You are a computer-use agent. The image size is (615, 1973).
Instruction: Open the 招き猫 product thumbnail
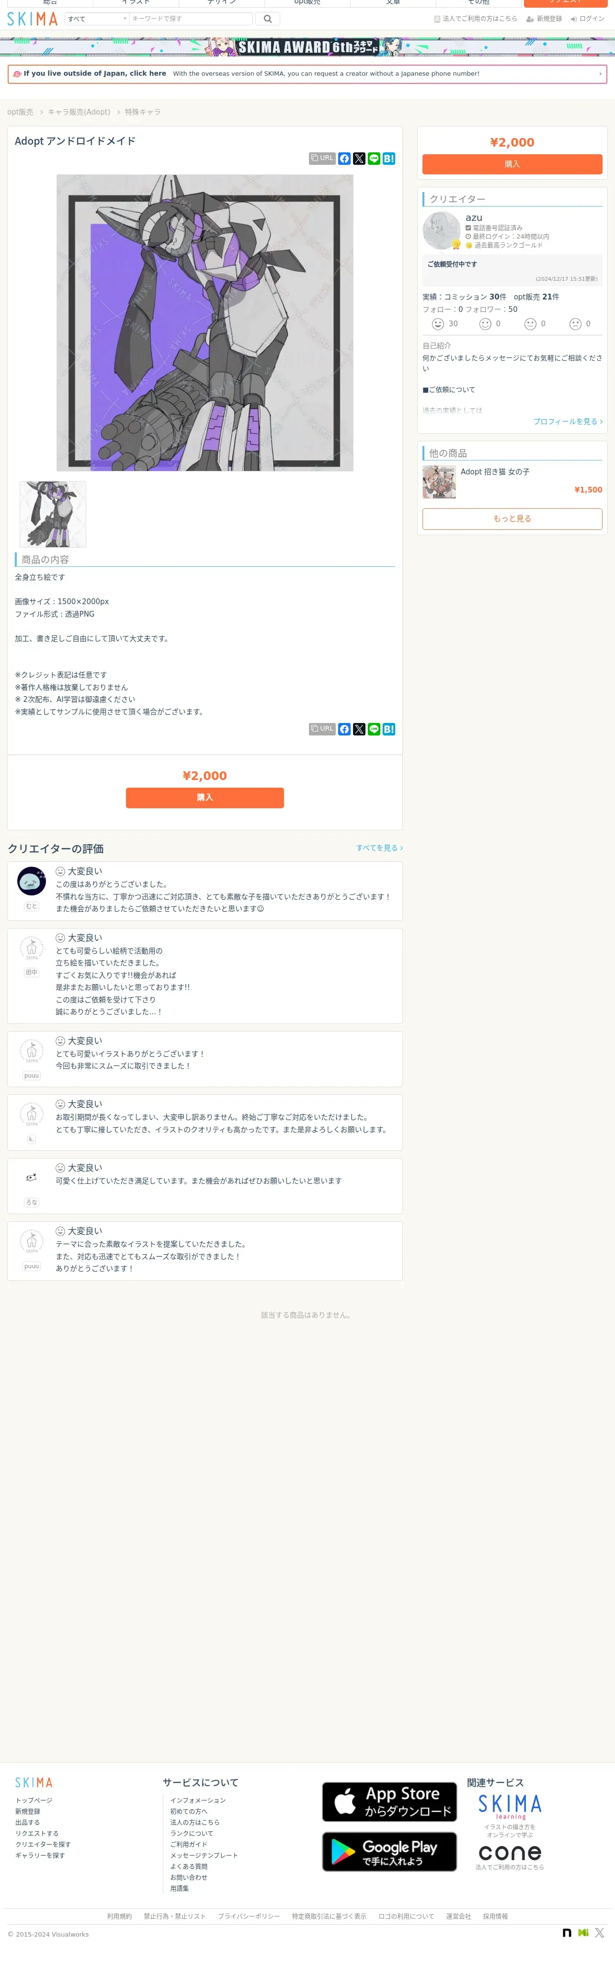point(439,482)
